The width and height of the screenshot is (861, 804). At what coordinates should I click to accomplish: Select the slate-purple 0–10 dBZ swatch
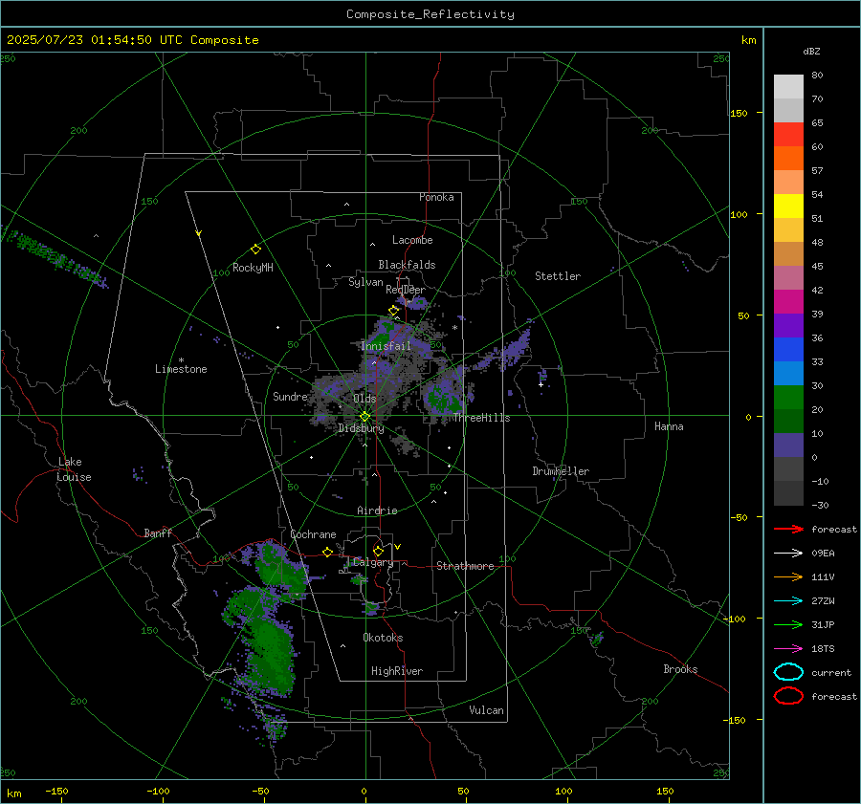[788, 445]
